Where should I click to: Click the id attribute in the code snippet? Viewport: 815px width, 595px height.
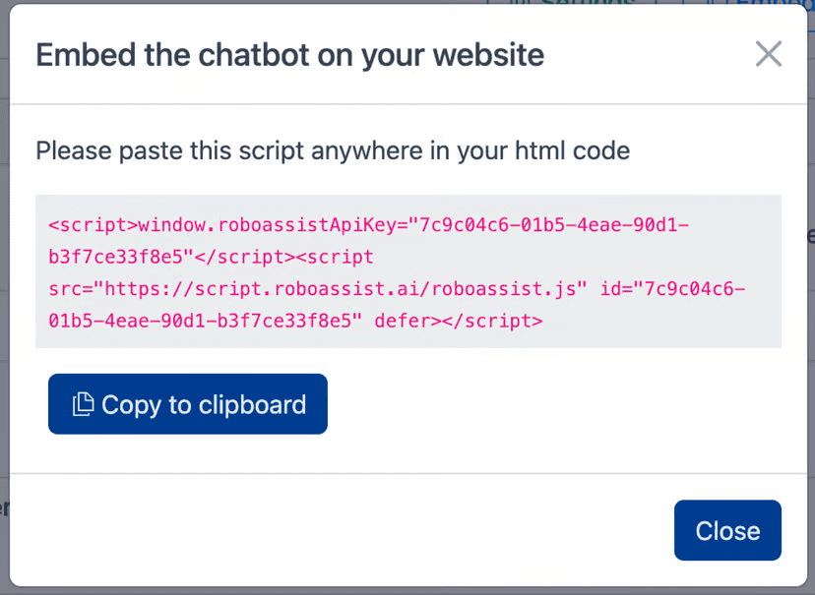coord(610,289)
